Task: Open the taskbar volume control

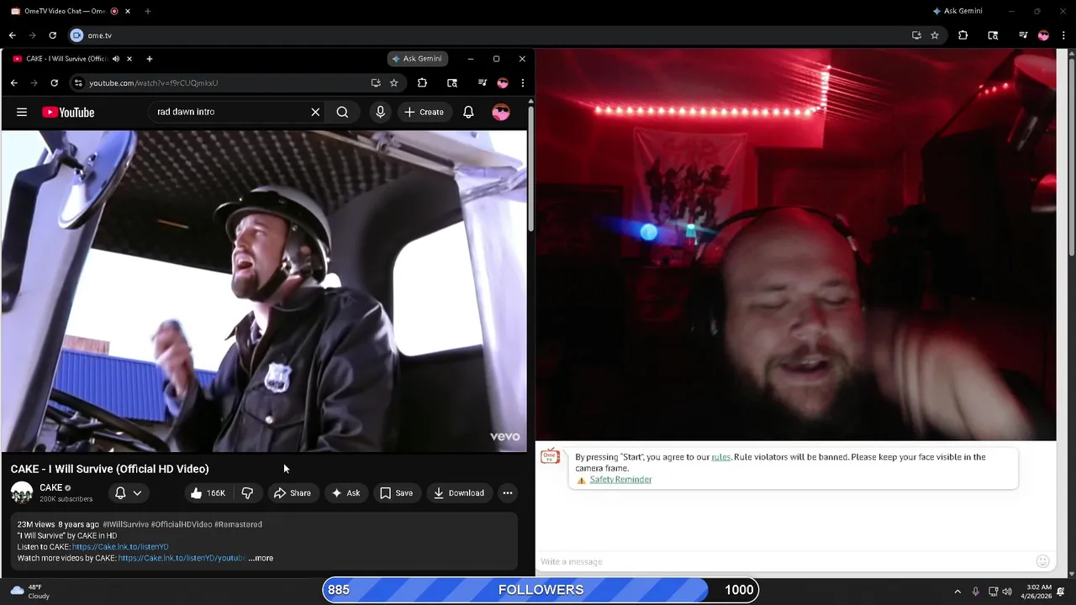Action: pos(1007,592)
